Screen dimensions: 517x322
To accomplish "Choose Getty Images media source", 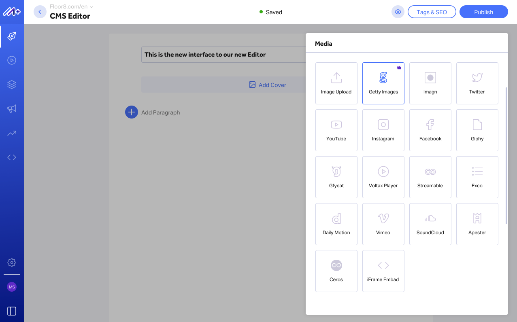I will [x=383, y=83].
